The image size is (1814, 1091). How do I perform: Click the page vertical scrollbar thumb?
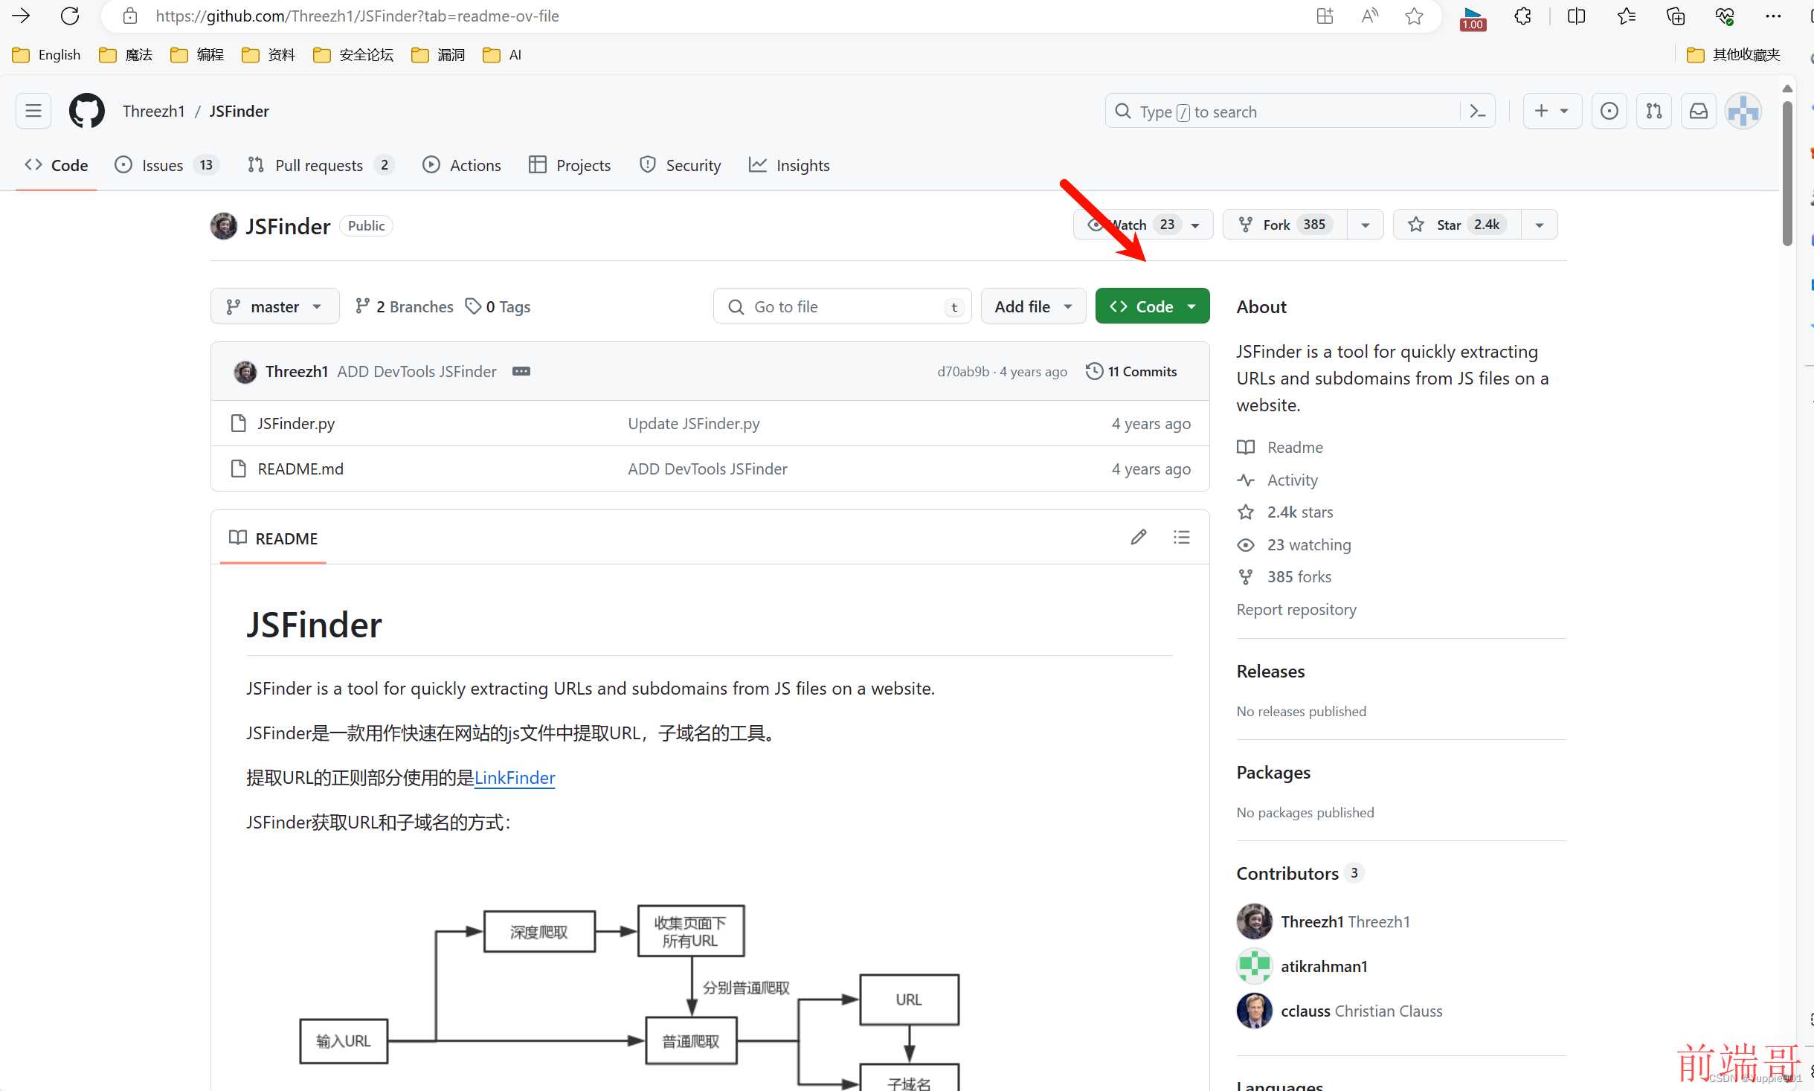(1787, 173)
